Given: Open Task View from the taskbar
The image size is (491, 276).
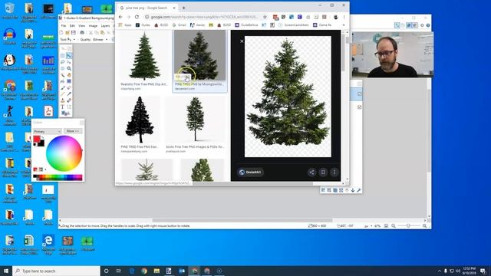Looking at the screenshot, I should (119, 271).
